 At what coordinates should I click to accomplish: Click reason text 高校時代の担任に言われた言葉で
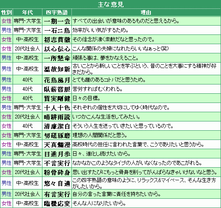[x=110, y=145]
